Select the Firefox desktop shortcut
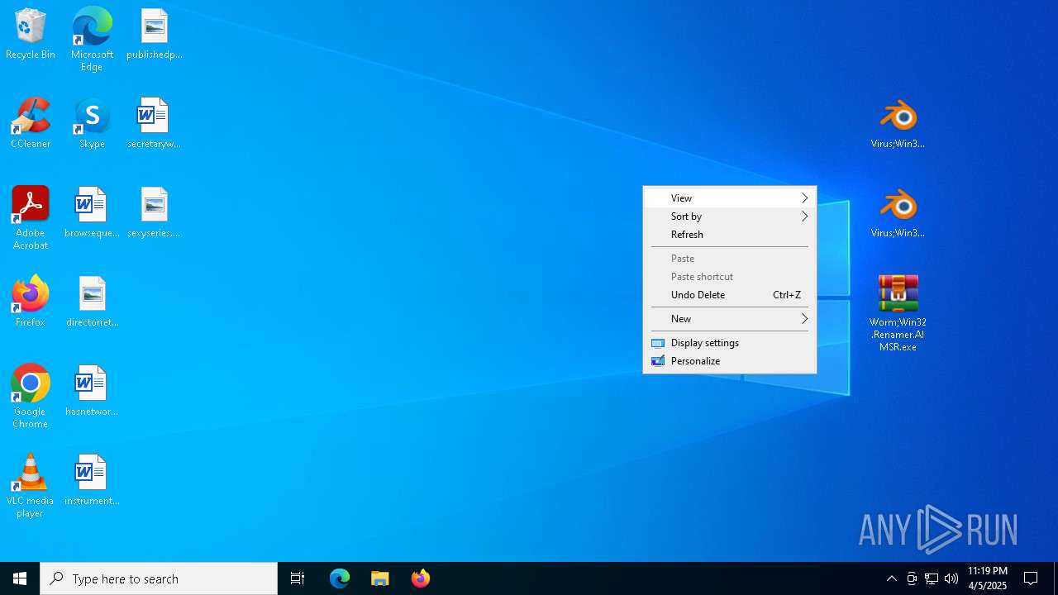Image resolution: width=1058 pixels, height=595 pixels. (x=31, y=302)
